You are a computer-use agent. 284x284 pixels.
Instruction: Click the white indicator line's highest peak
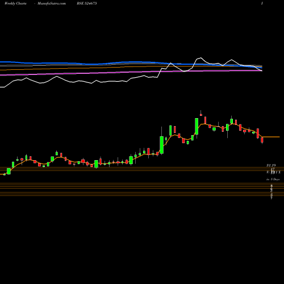click(201, 58)
